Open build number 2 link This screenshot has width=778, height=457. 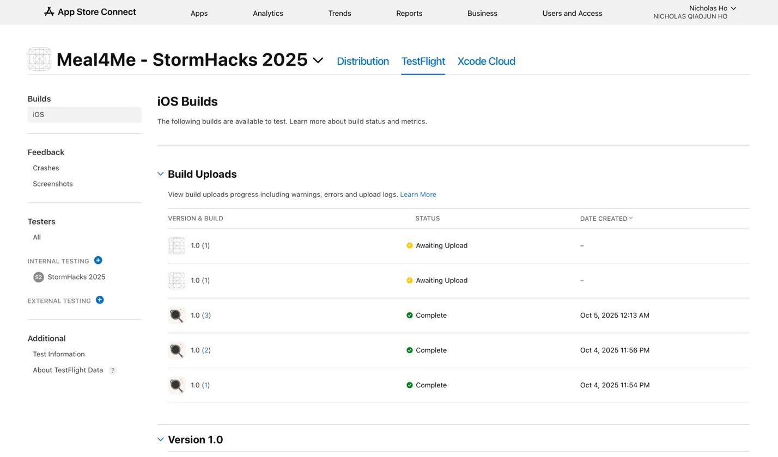[x=206, y=350]
